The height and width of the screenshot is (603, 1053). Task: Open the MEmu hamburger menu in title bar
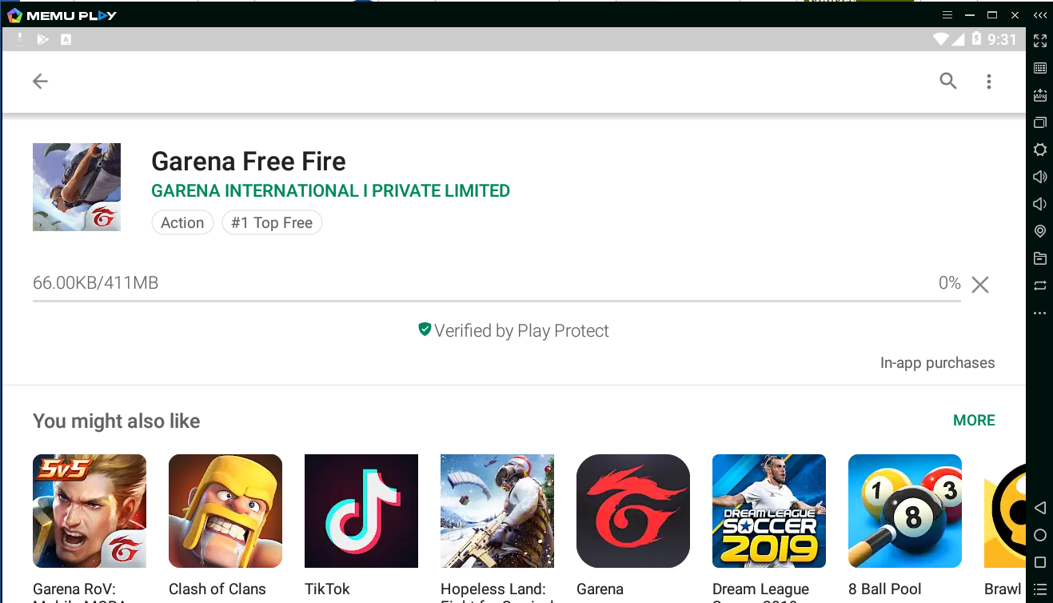pyautogui.click(x=947, y=15)
